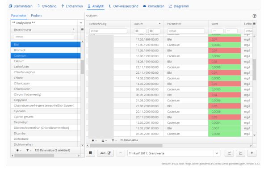Click the plus add button
The width and height of the screenshot is (268, 177).
pos(252,153)
